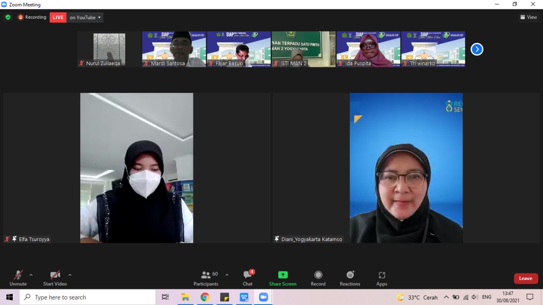Image resolution: width=543 pixels, height=305 pixels.
Task: Click the green encryption shield icon
Action: [x=8, y=17]
